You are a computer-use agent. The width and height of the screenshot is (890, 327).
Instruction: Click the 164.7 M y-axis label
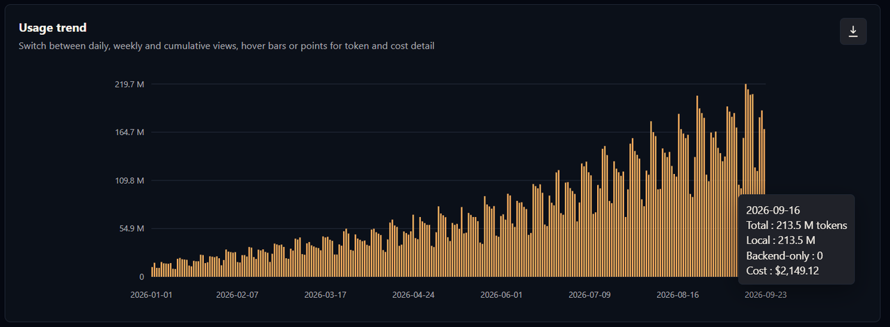(x=129, y=132)
